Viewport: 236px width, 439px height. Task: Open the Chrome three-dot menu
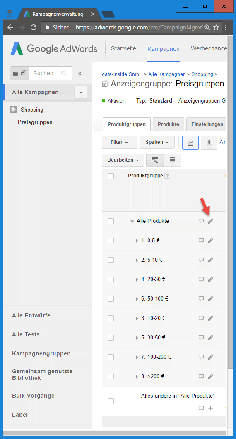226,27
